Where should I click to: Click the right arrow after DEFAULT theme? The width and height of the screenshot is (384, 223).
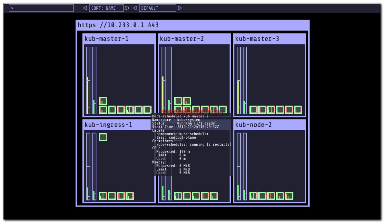pos(180,8)
